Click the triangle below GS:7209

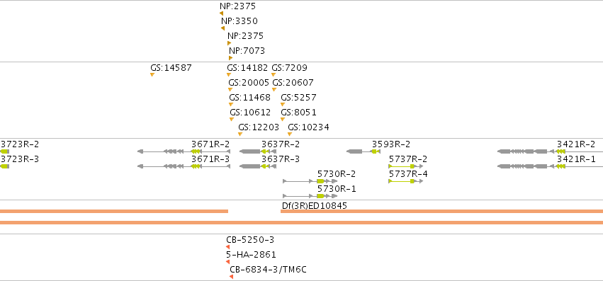274,74
